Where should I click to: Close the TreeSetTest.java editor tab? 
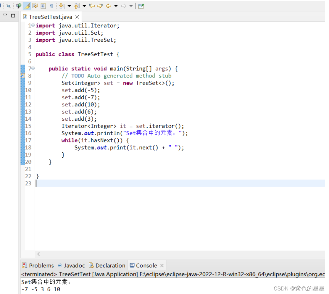(77, 17)
